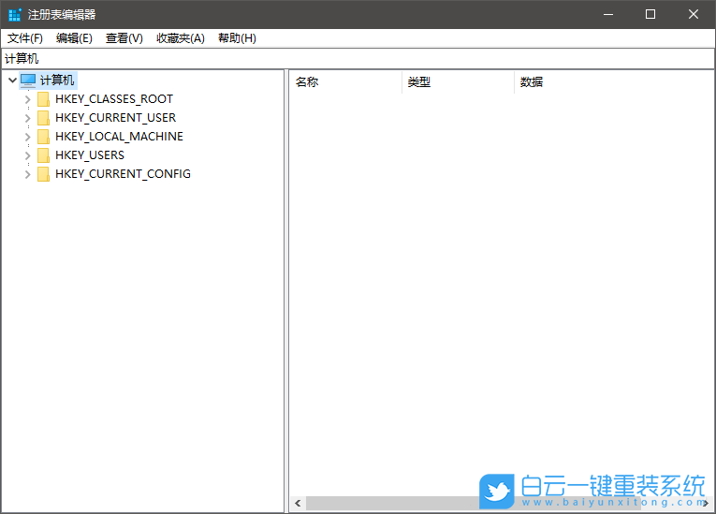
Task: Select the HKEY_USERS tree label
Action: [x=90, y=155]
